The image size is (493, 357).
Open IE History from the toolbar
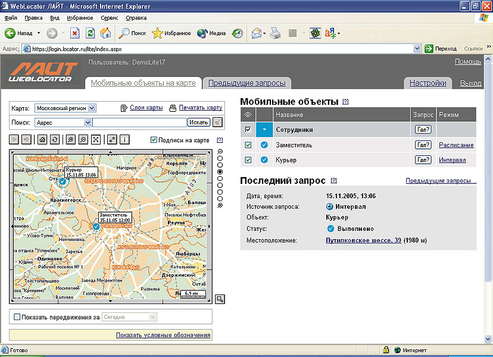(238, 33)
